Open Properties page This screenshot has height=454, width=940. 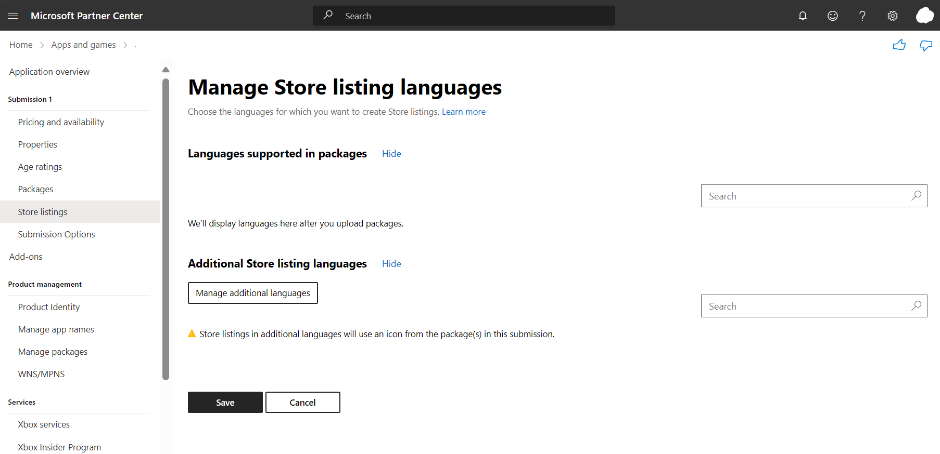pyautogui.click(x=37, y=144)
